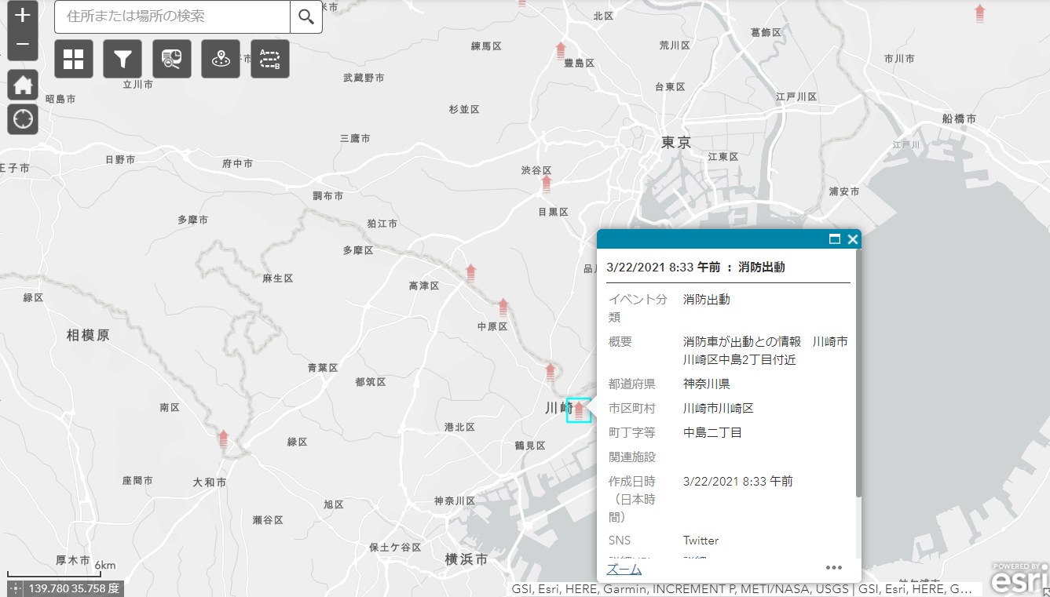Return to the default home extent
The height and width of the screenshot is (597, 1050).
pos(23,84)
